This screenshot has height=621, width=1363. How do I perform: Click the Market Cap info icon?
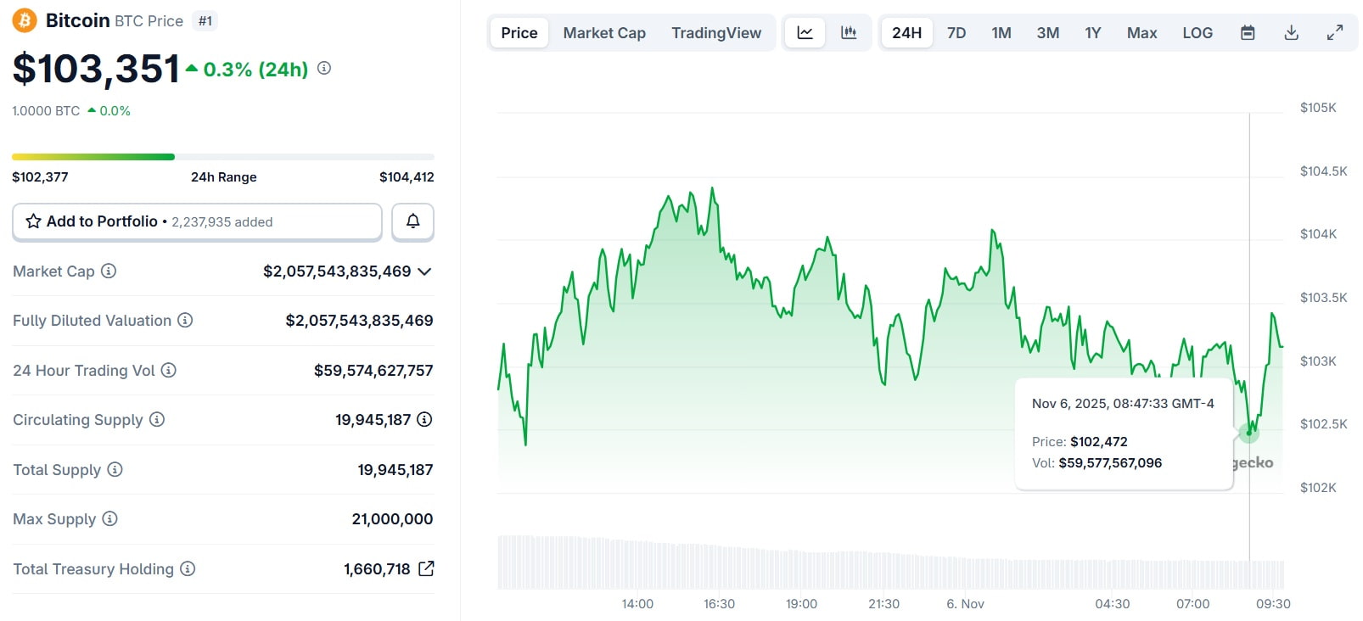pyautogui.click(x=109, y=271)
